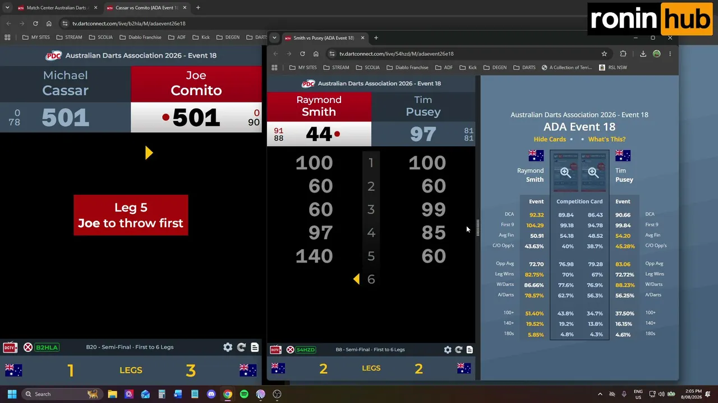Zoom Raymond Smith's competition card thumbnail
718x403 pixels.
(x=565, y=173)
